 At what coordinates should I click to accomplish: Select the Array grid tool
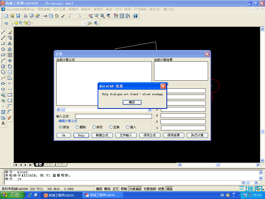tap(10, 55)
